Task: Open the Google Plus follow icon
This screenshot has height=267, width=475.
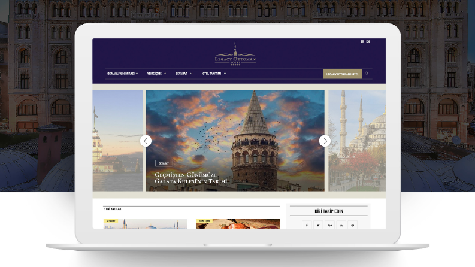Action: (x=329, y=225)
